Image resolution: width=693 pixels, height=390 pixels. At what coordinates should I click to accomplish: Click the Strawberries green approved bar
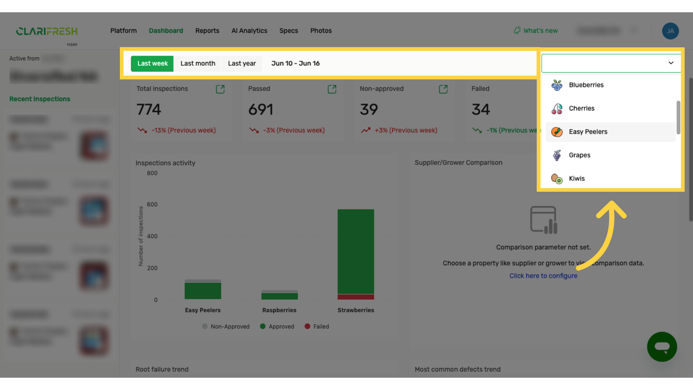tap(356, 252)
